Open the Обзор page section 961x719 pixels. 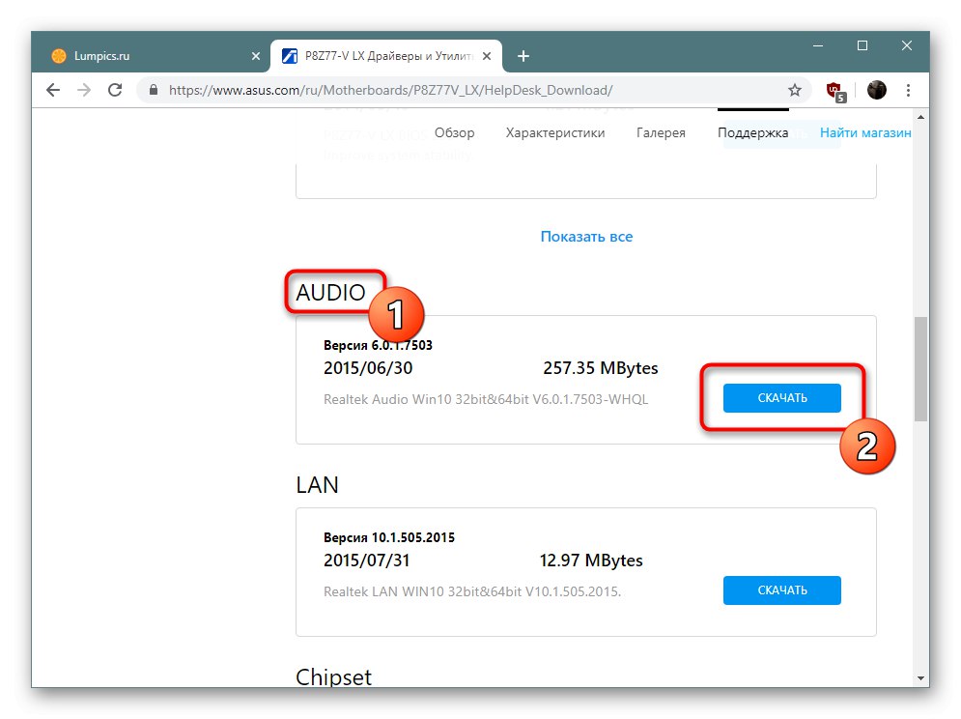pos(454,132)
